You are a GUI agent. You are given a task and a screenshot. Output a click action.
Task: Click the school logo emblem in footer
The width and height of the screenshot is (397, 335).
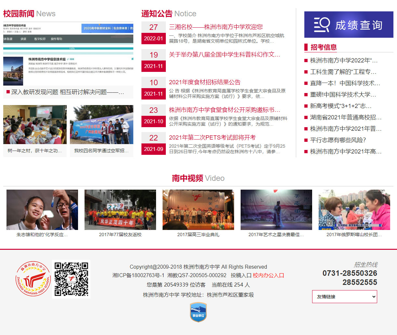[33, 279]
